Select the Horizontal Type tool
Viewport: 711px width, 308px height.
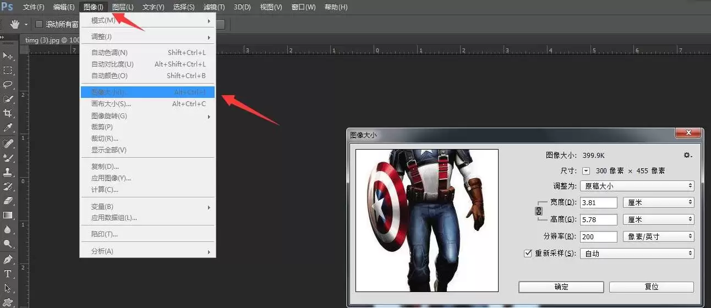click(8, 274)
